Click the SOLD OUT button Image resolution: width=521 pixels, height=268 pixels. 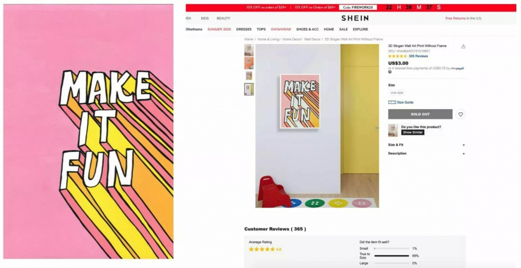pos(420,114)
